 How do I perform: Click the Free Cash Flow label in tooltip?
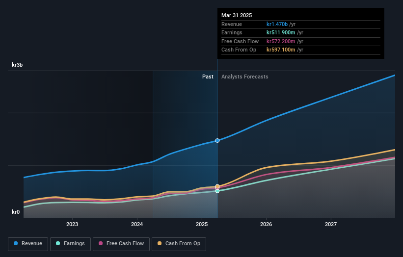[240, 41]
